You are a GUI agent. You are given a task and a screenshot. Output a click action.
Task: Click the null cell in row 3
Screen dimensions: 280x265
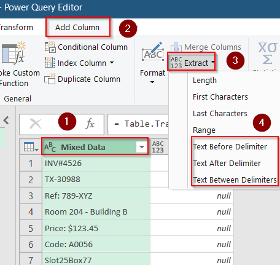(192, 196)
